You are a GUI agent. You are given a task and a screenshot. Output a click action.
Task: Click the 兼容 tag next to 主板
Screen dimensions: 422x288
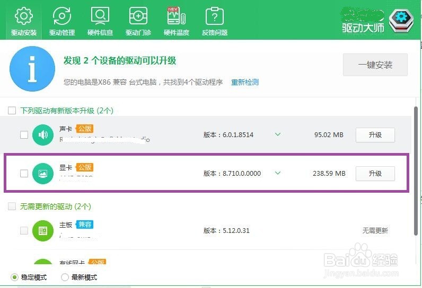tap(84, 224)
